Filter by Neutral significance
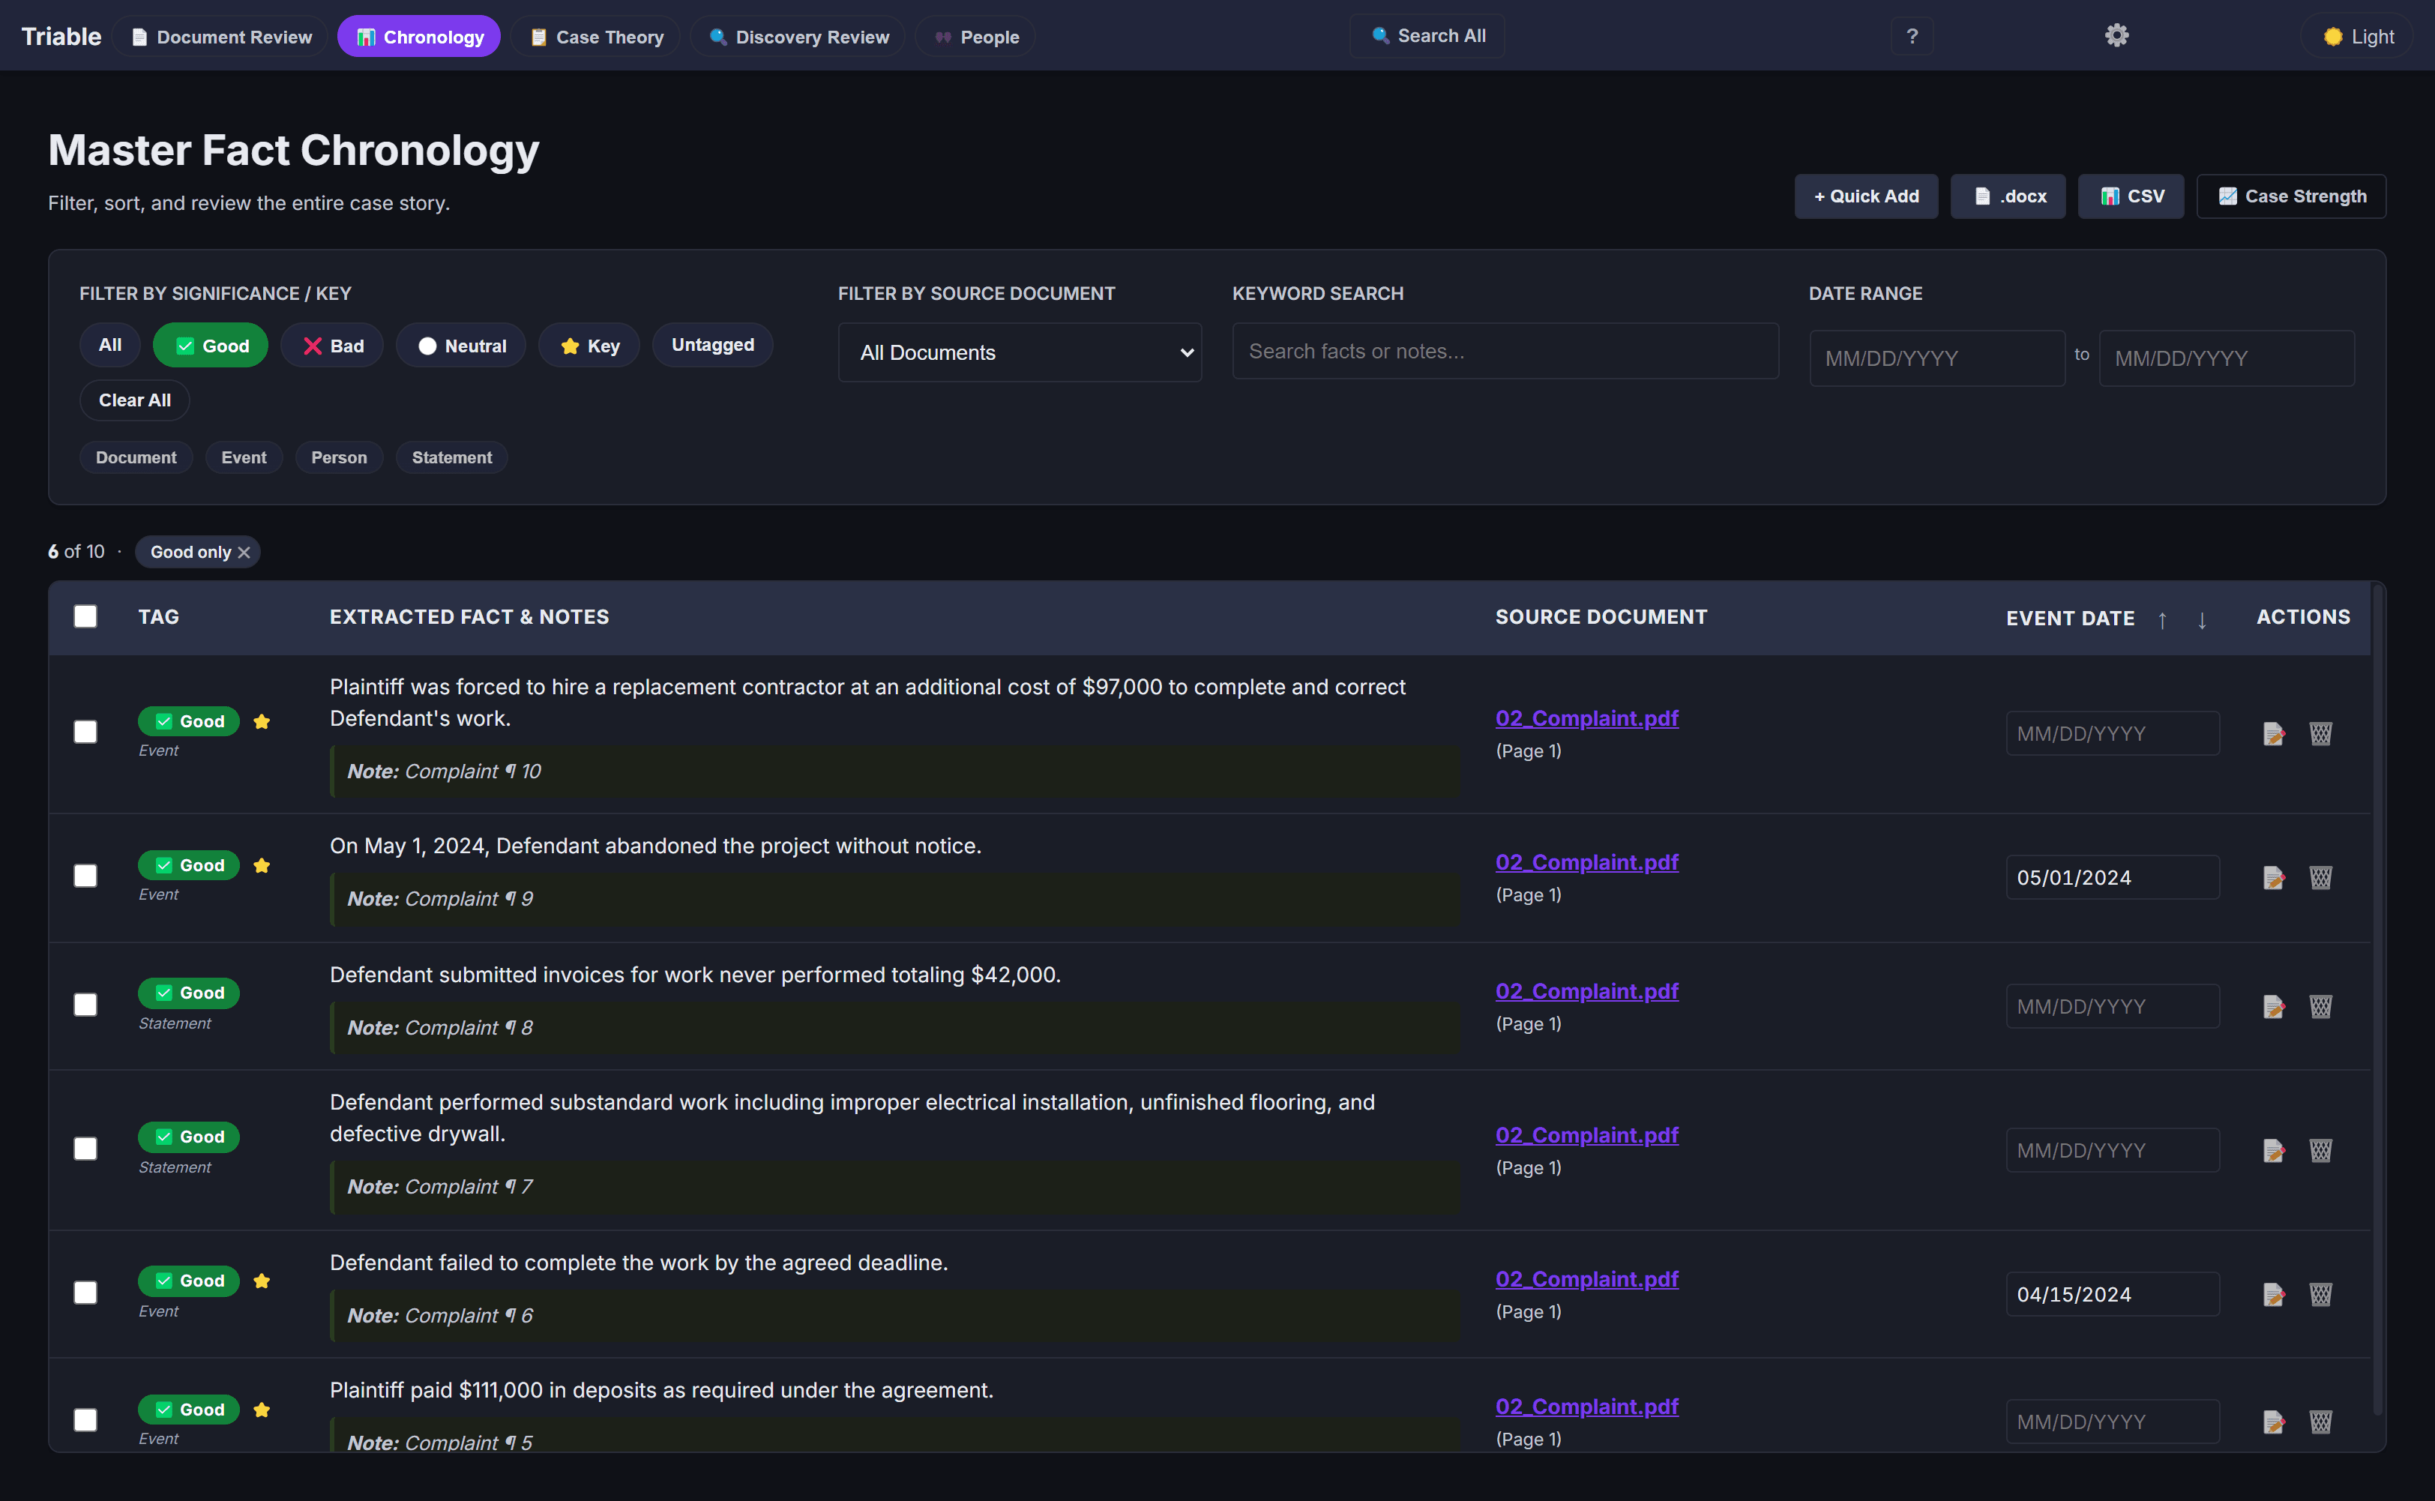This screenshot has width=2435, height=1501. pyautogui.click(x=462, y=346)
